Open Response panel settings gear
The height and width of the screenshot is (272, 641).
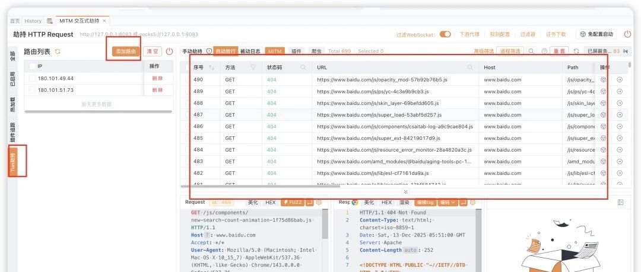[x=472, y=202]
